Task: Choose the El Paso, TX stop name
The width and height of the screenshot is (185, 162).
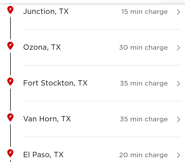Action: point(43,155)
